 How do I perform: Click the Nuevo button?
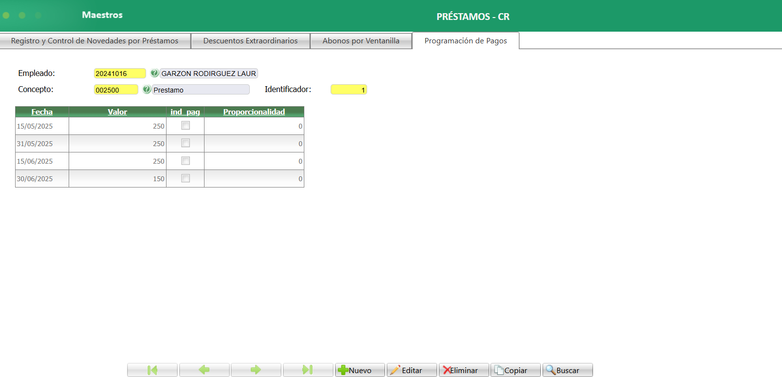click(360, 370)
